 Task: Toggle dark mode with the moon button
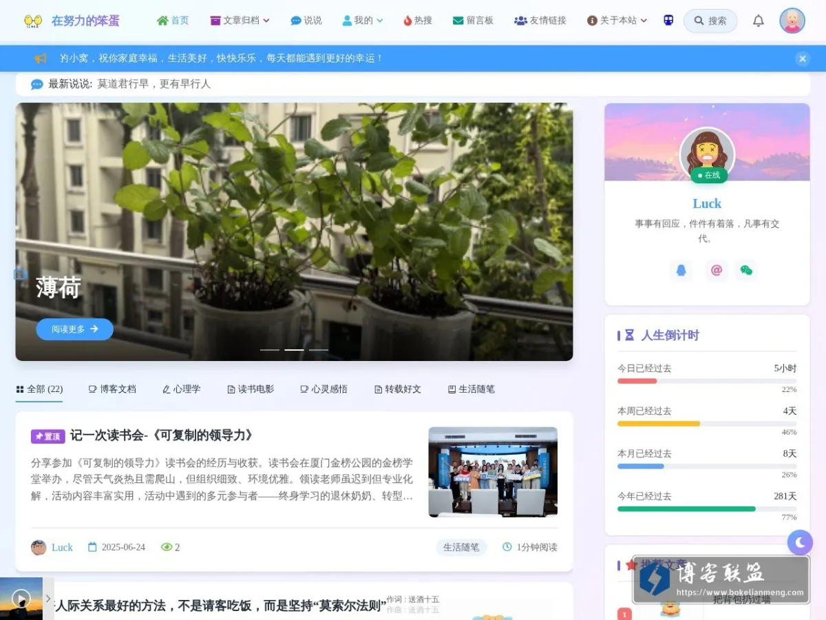[x=800, y=543]
